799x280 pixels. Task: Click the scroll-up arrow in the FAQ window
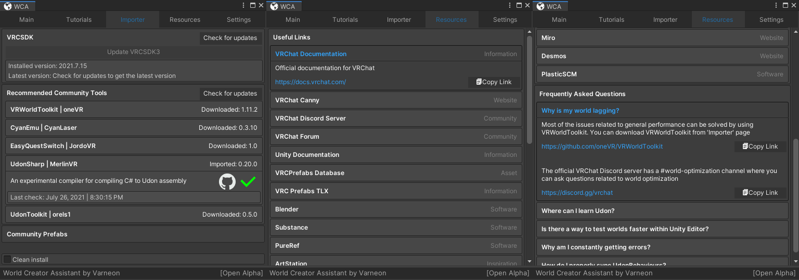795,32
